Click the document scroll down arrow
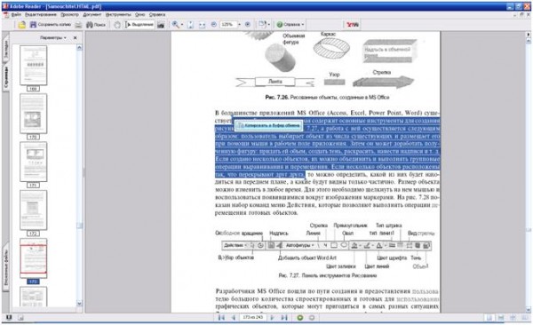The image size is (533, 325). pos(529,310)
